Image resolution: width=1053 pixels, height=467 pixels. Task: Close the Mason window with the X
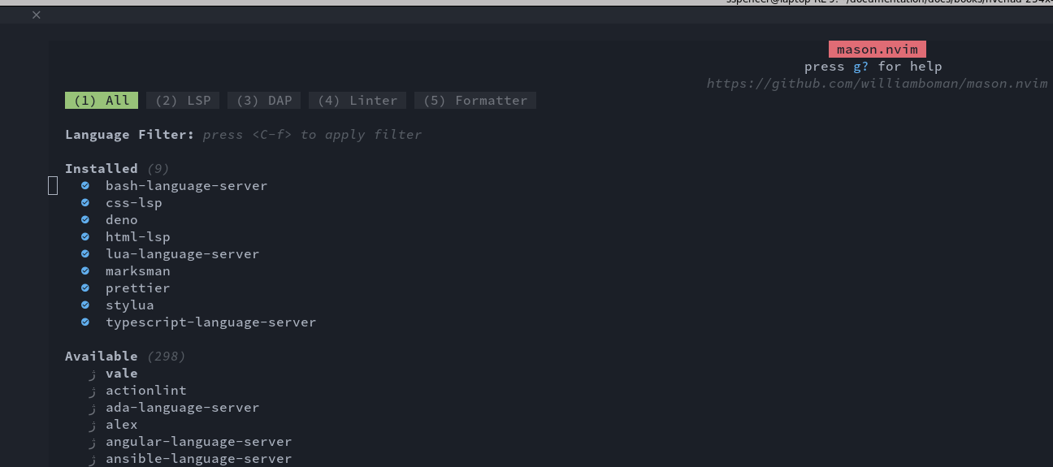[x=37, y=15]
